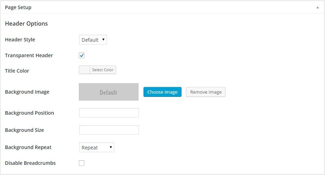The width and height of the screenshot is (325, 175).
Task: Open the Header Style dropdown
Action: (93, 40)
